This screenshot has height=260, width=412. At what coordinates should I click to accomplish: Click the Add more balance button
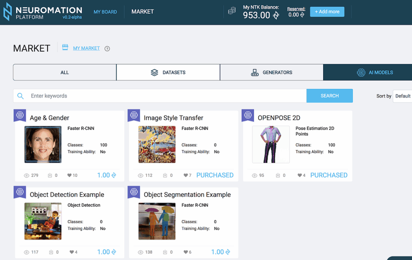point(327,12)
